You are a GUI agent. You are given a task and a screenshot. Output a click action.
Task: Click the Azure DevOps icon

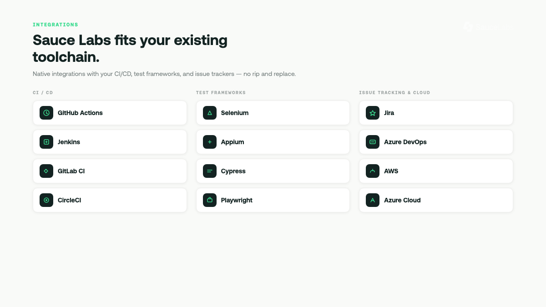point(373,142)
